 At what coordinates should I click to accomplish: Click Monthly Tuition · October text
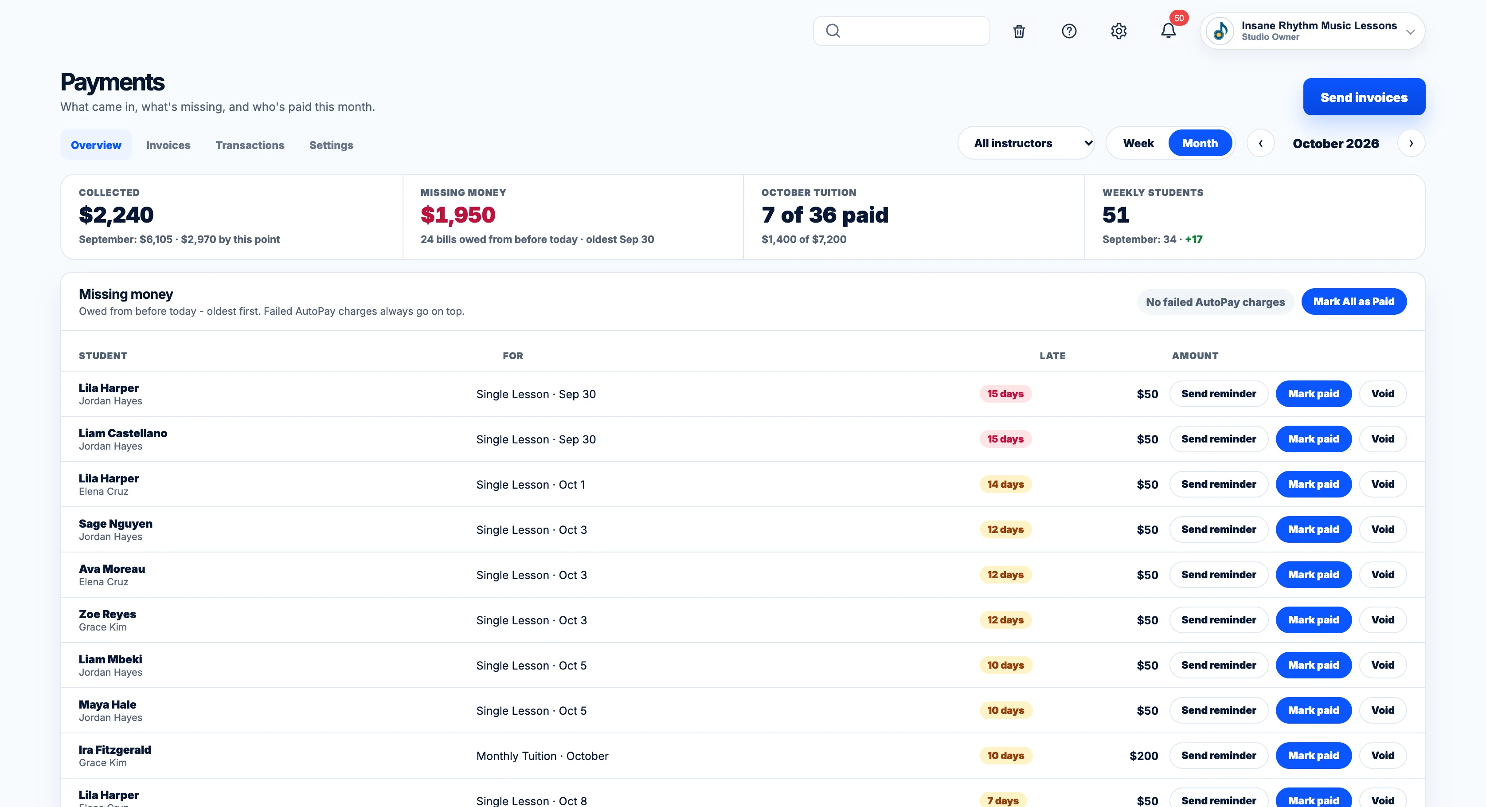pyautogui.click(x=542, y=756)
